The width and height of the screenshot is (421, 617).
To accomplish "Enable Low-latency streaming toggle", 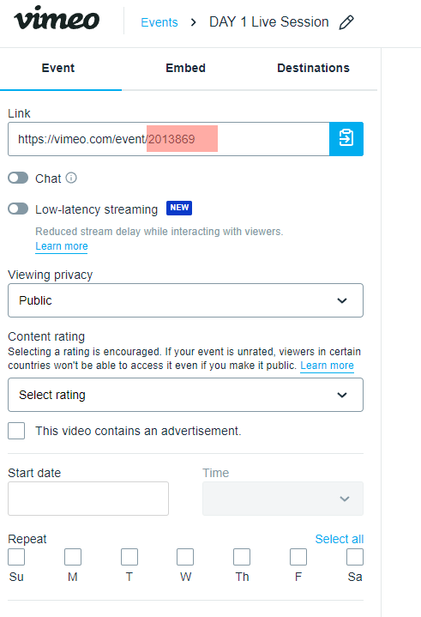I will click(x=18, y=209).
